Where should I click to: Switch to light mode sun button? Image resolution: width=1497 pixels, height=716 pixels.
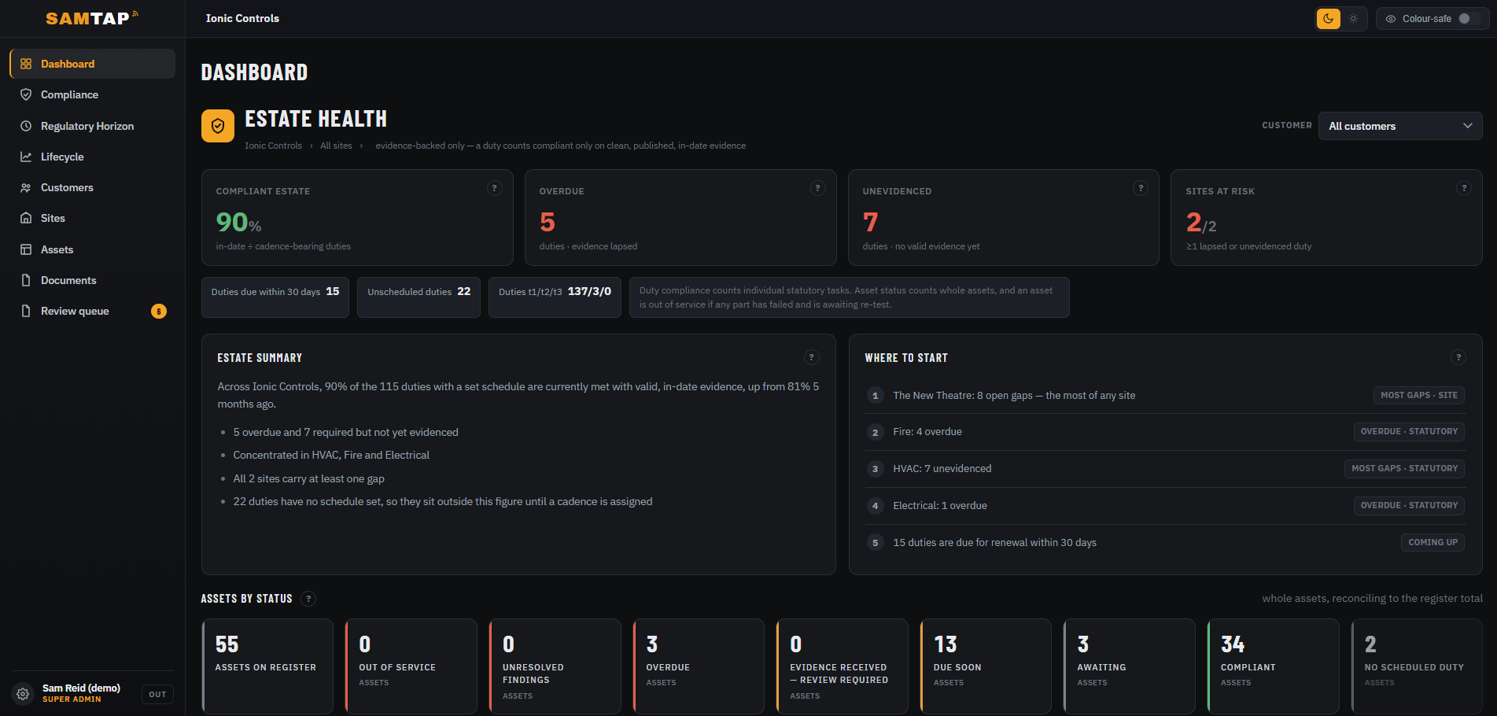click(1353, 19)
